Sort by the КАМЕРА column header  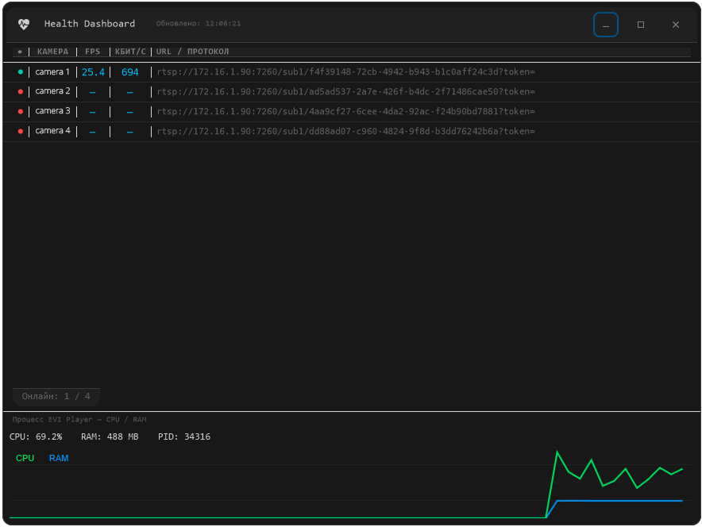tap(53, 52)
